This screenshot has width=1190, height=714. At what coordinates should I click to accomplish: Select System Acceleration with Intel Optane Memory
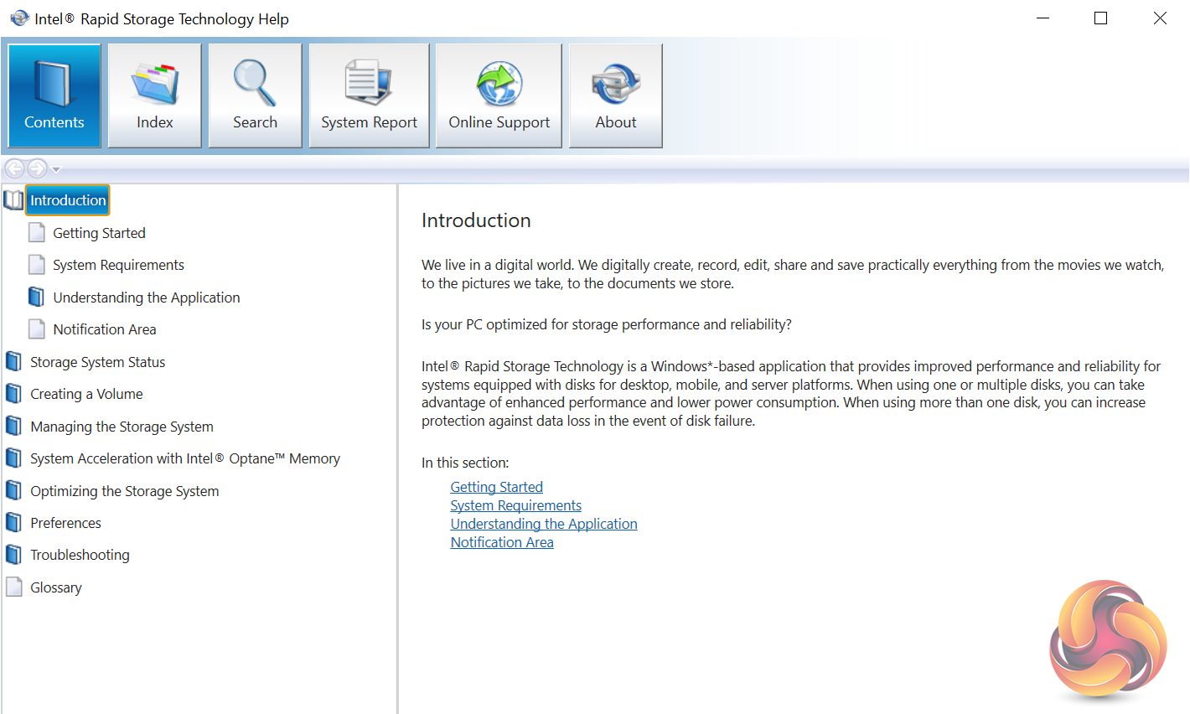point(185,458)
